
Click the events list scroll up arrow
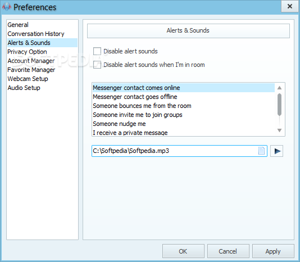coord(280,88)
